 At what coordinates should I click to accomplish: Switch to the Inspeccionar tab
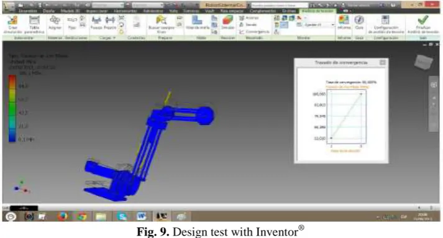pyautogui.click(x=97, y=11)
